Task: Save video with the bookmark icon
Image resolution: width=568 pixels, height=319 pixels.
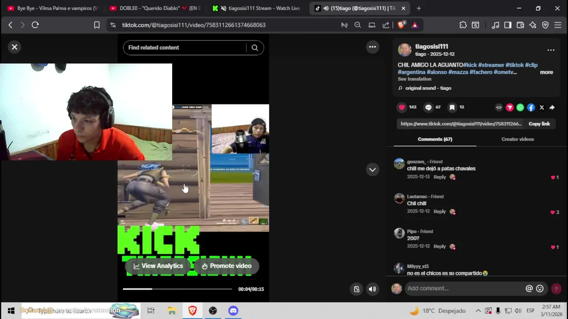Action: [452, 107]
